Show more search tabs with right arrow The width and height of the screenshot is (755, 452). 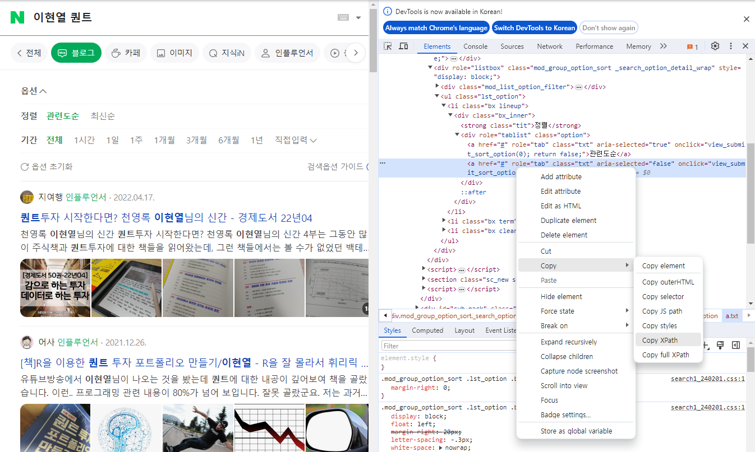pos(355,53)
